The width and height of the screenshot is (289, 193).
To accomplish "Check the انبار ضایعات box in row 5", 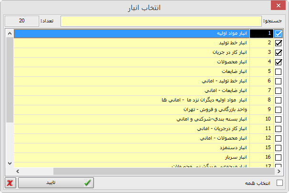I will point(279,71).
